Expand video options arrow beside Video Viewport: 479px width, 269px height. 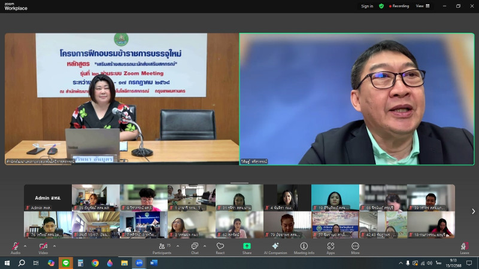click(54, 246)
